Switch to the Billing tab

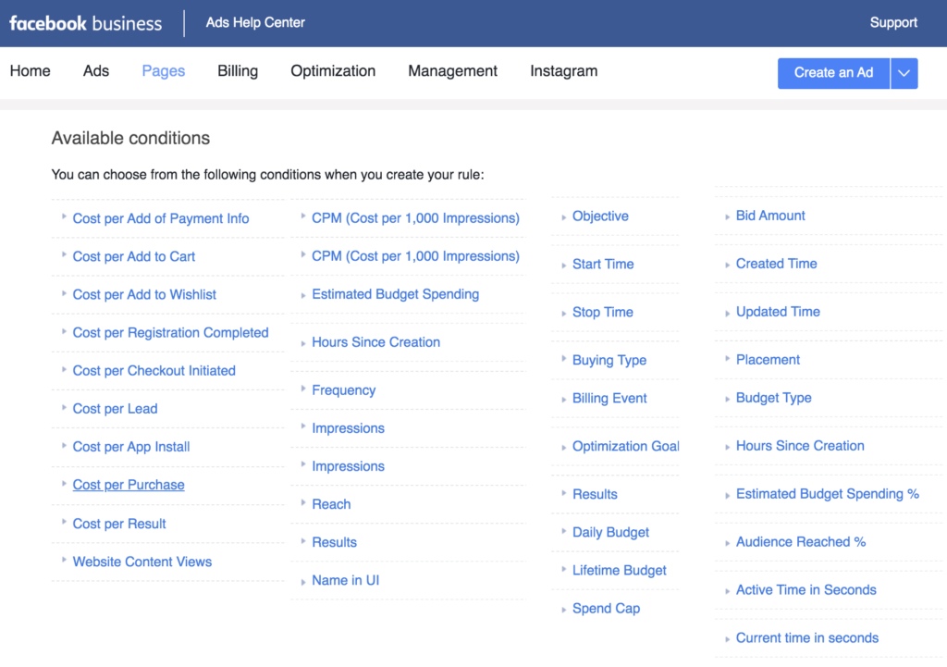click(x=238, y=71)
